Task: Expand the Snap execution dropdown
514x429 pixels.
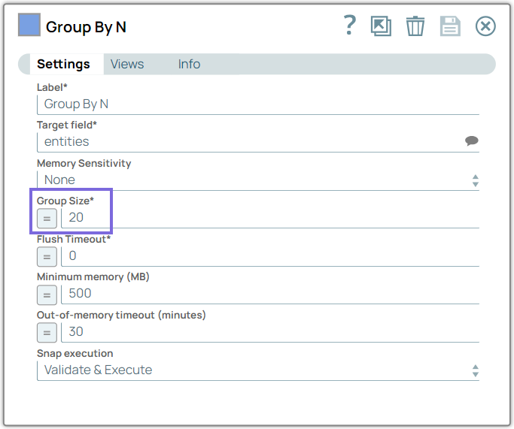Action: point(257,370)
